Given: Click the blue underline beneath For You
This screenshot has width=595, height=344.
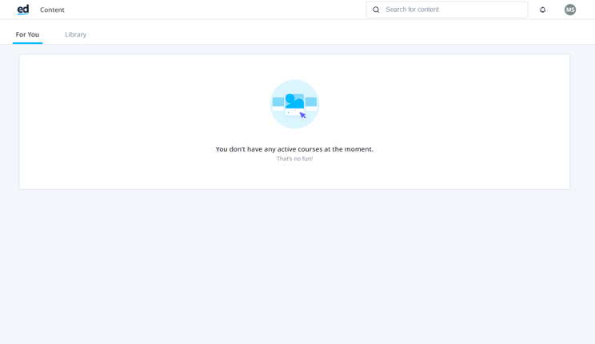Looking at the screenshot, I should tap(27, 43).
